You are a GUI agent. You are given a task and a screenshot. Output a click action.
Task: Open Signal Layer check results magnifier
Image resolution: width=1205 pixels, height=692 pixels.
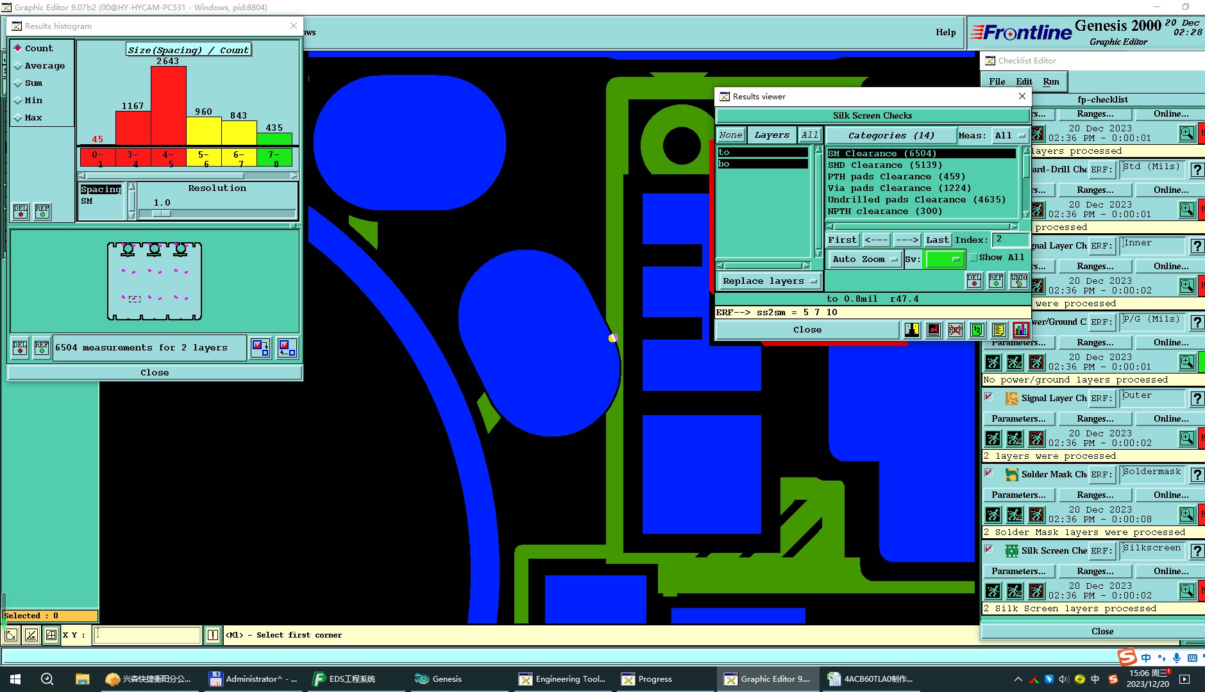1187,438
